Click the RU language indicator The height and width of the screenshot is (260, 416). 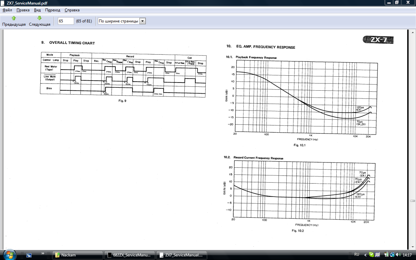click(357, 255)
